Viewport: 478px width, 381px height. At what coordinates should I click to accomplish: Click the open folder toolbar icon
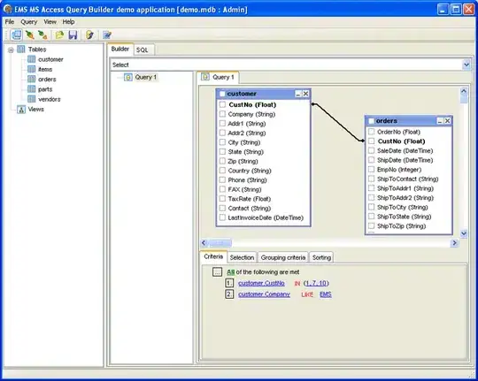[59, 35]
